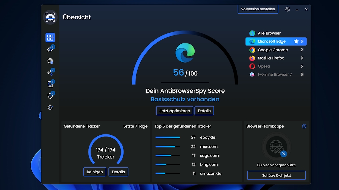Click the sage.com tracker progress bar
The image size is (339, 190).
coord(167,155)
